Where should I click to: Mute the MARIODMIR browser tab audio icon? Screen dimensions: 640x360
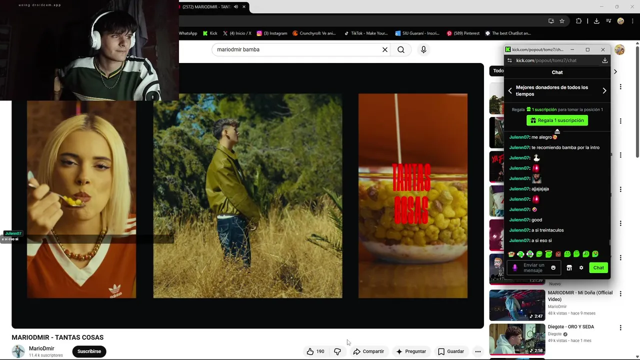pos(236,6)
